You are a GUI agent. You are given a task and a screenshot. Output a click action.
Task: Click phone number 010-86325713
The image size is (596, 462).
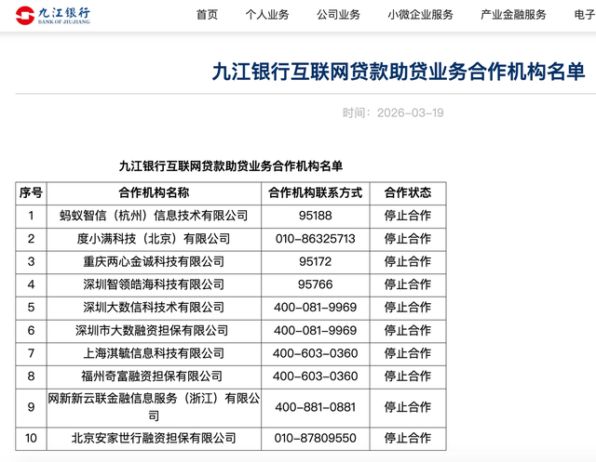coord(315,239)
